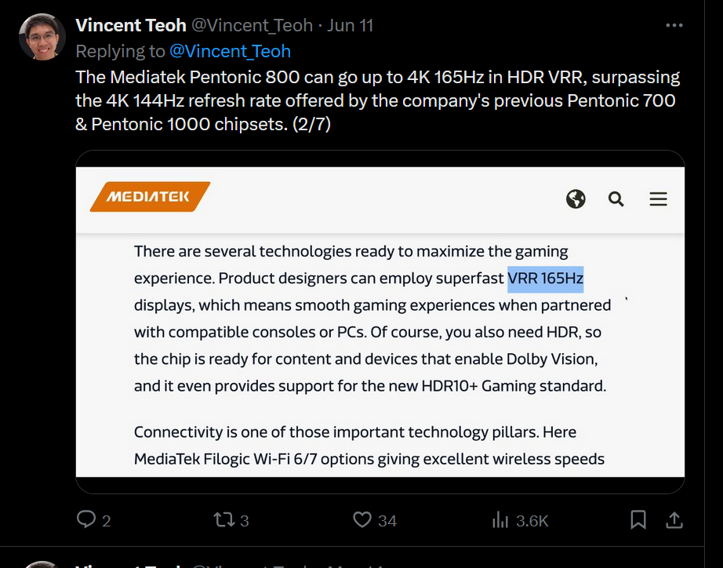Retweet this post via repost icon
This screenshot has width=723, height=568.
coord(223,519)
